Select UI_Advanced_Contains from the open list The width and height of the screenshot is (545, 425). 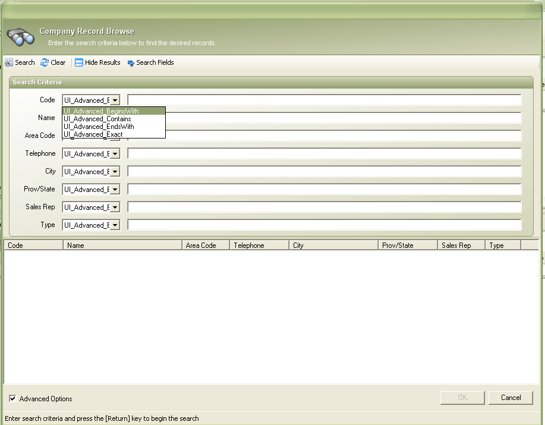(97, 119)
